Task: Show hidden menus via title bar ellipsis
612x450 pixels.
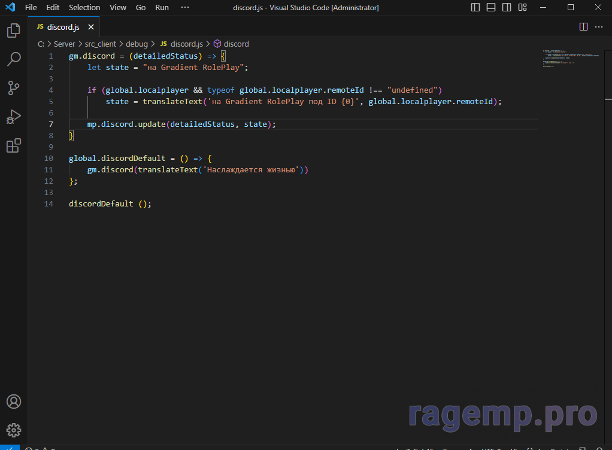Action: click(x=185, y=7)
